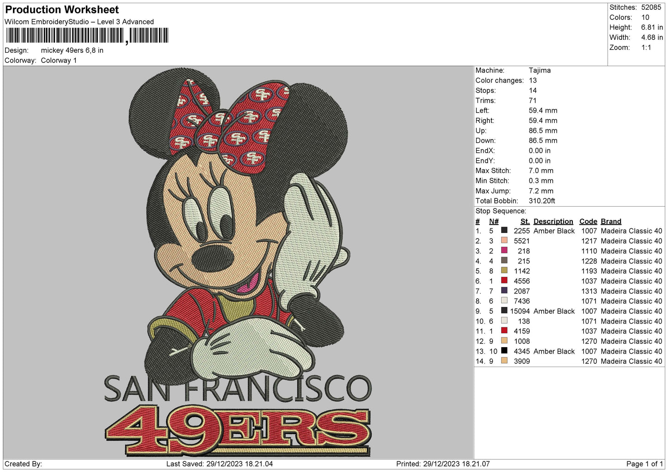Select the 'Code' column header

point(588,221)
